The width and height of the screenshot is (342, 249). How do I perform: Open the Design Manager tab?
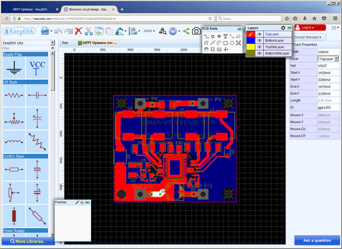[307, 37]
